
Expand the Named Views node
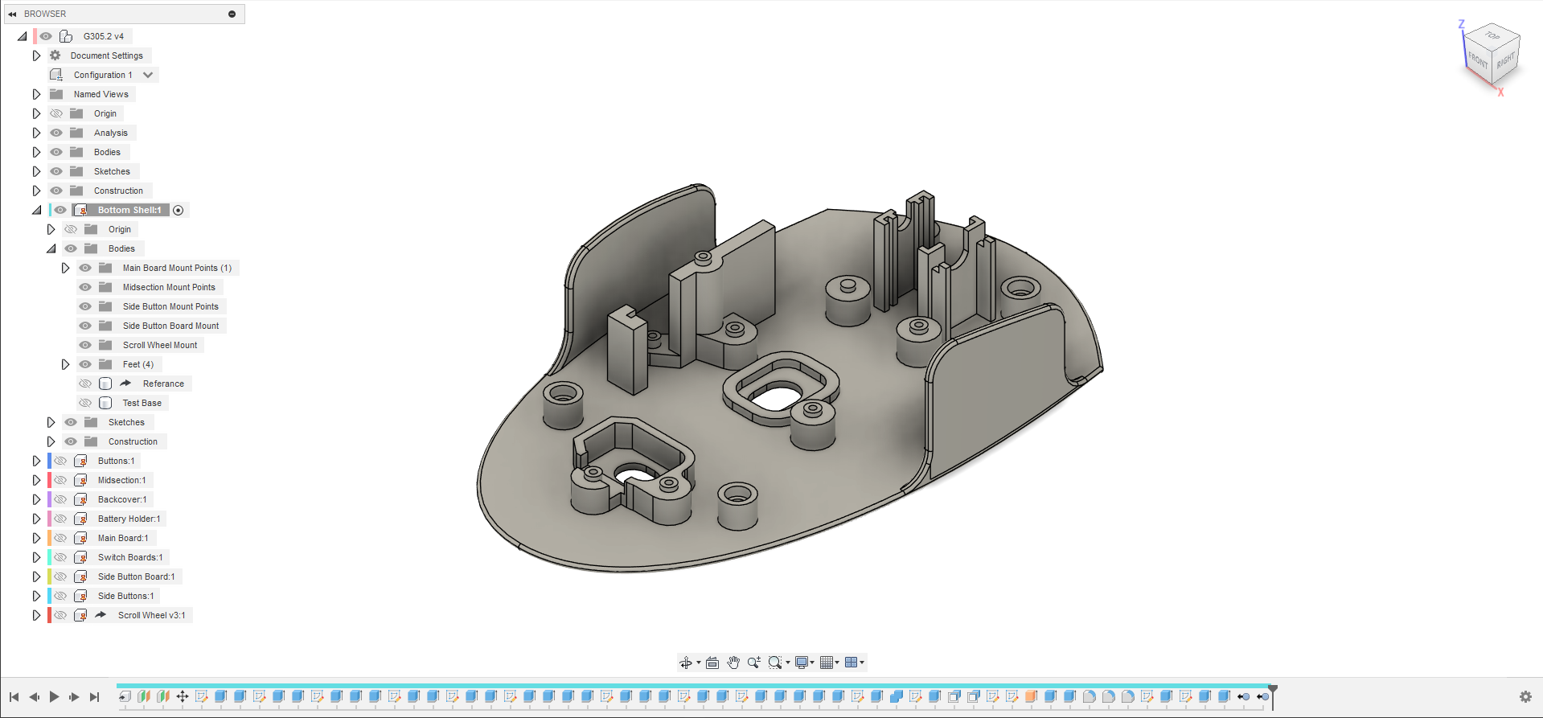36,94
